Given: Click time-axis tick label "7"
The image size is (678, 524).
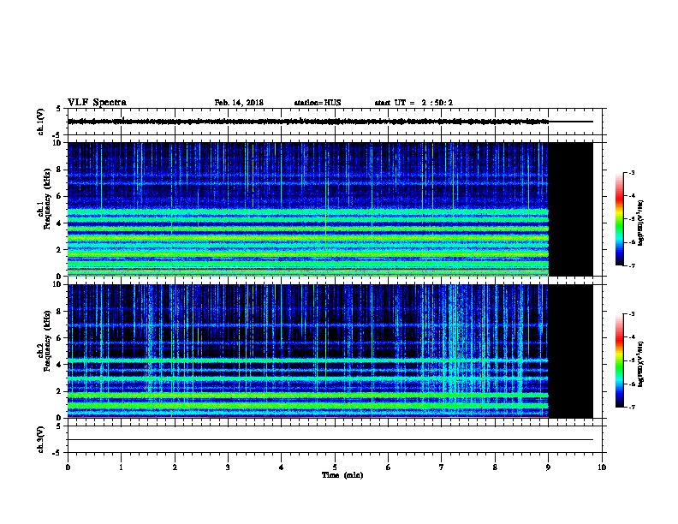Looking at the screenshot, I should 442,467.
